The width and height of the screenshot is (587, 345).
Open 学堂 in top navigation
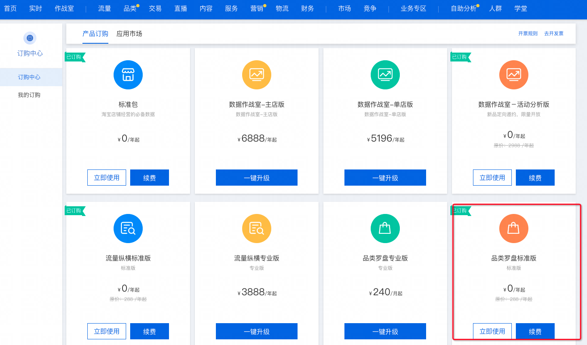tap(521, 8)
